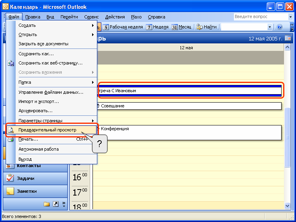The width and height of the screenshot is (296, 222).
Task: Choose Предварительный просмотр
Action: coord(52,130)
